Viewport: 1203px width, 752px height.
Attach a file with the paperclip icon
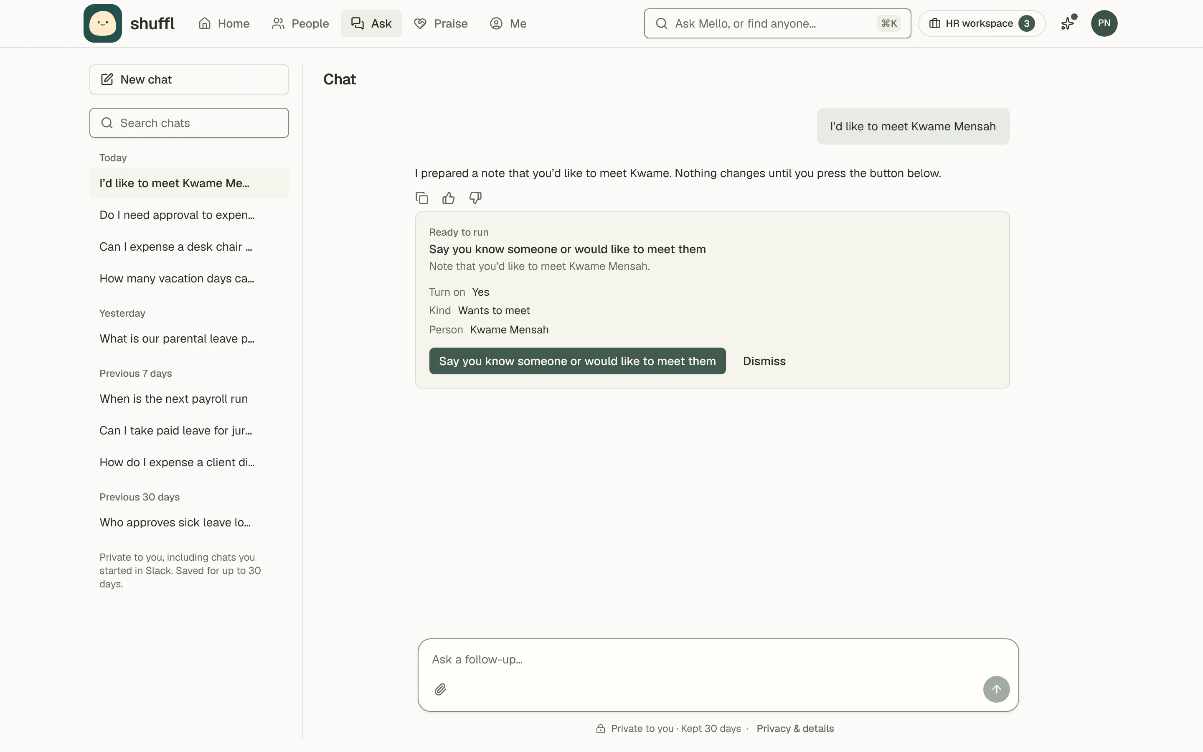point(440,689)
